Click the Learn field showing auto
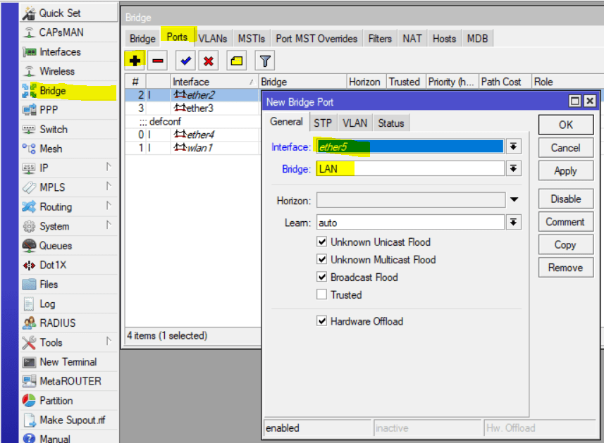 click(410, 223)
